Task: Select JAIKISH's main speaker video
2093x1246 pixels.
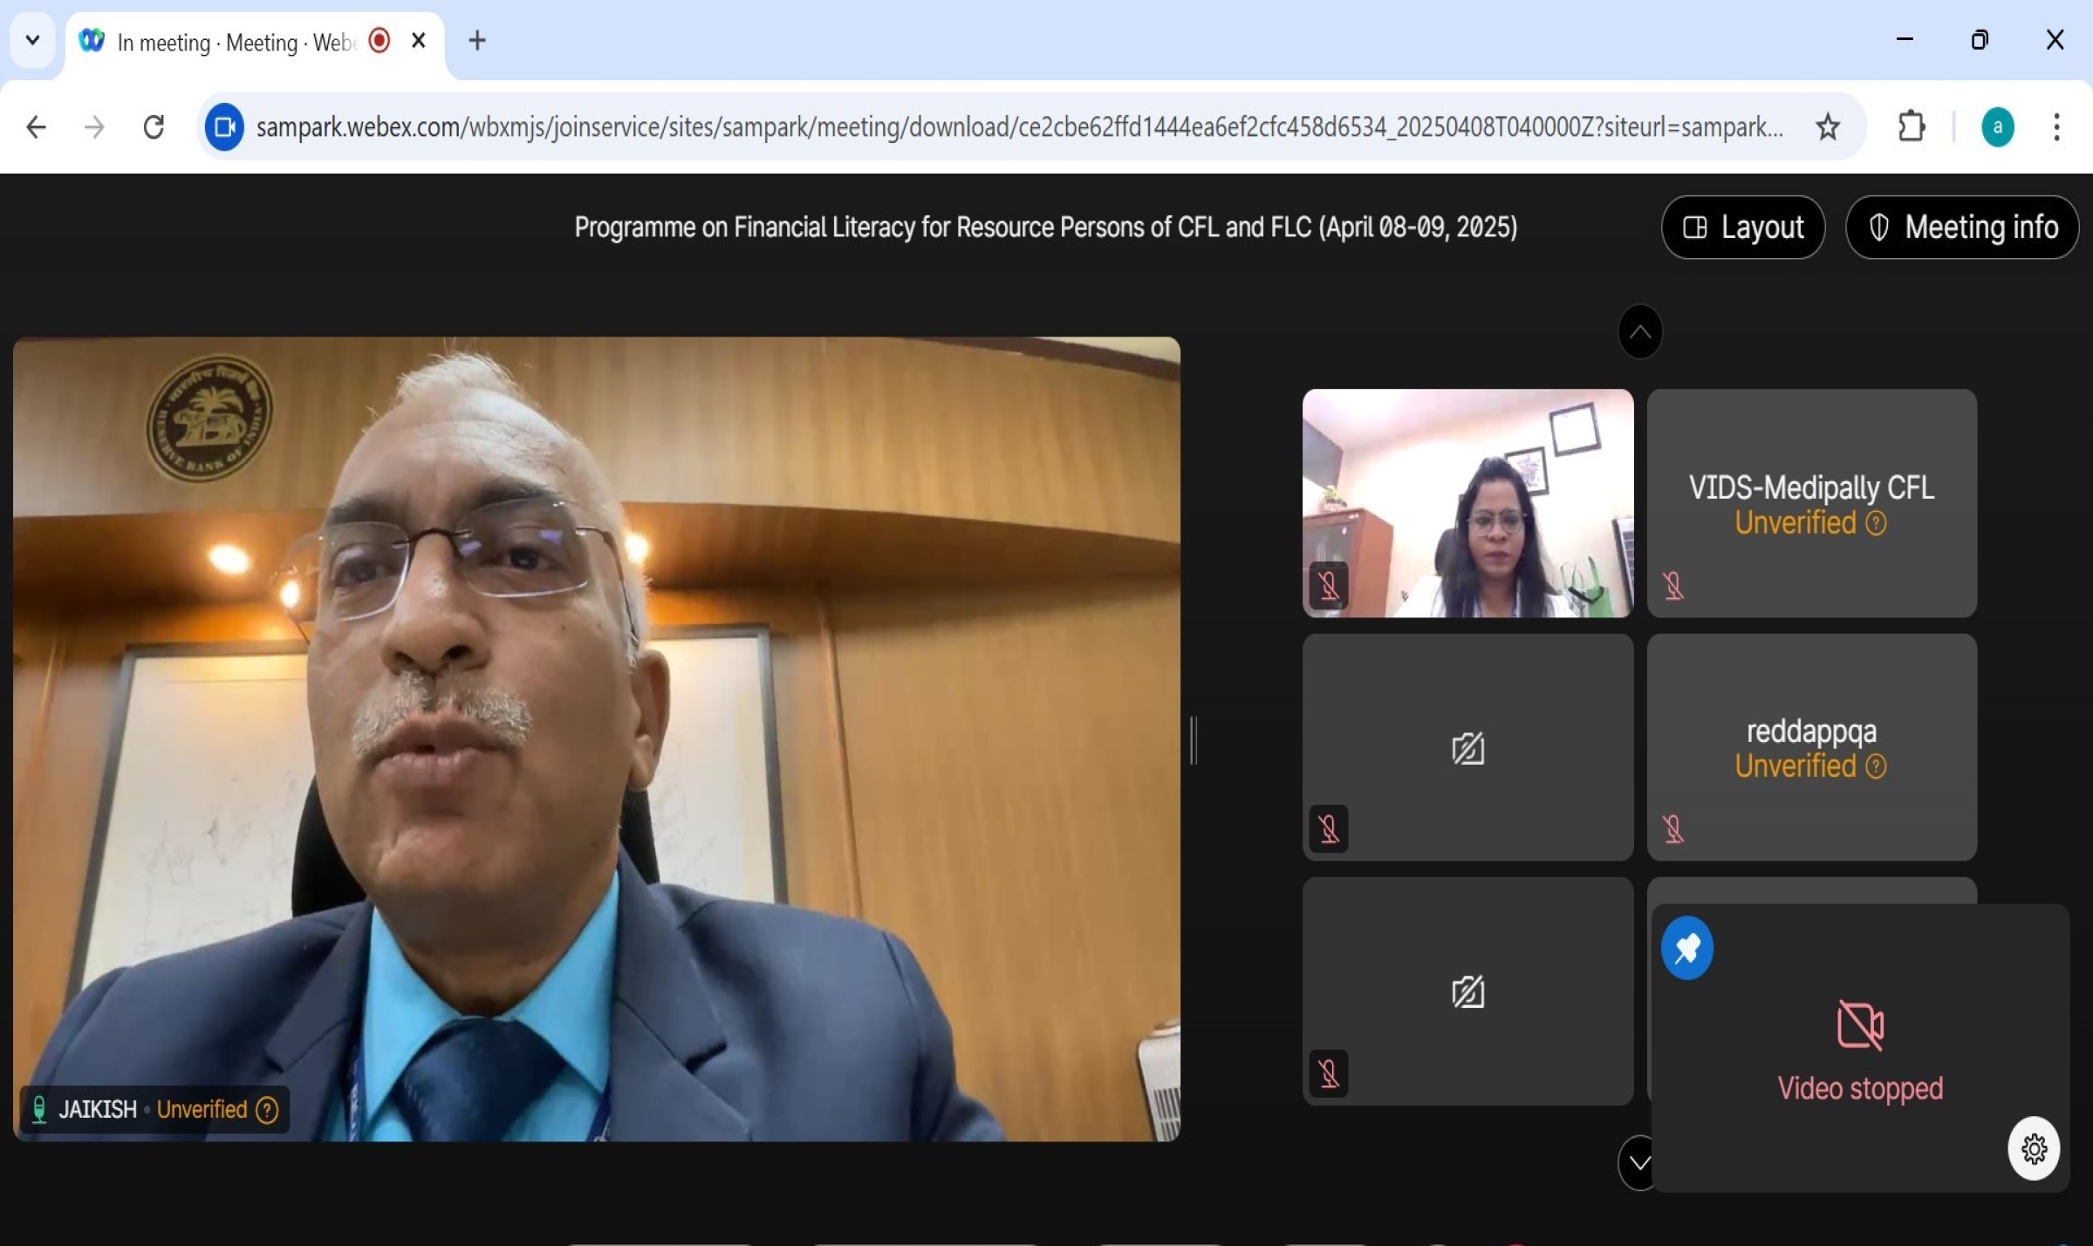Action: [x=597, y=739]
